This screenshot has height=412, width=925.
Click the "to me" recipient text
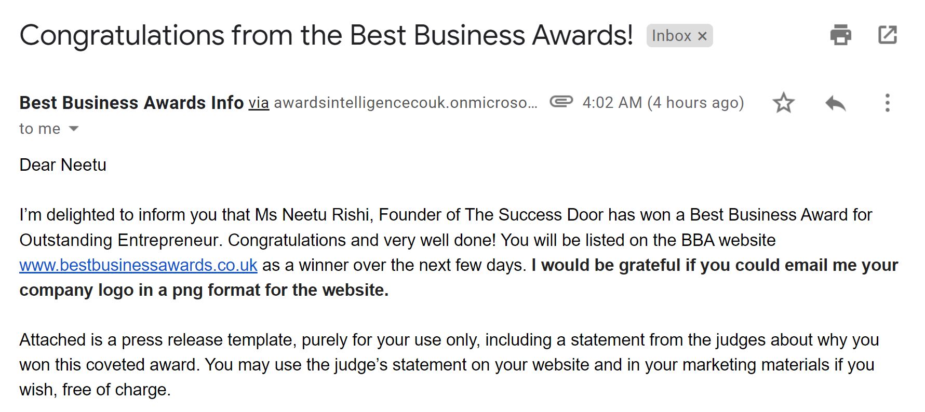pos(39,129)
